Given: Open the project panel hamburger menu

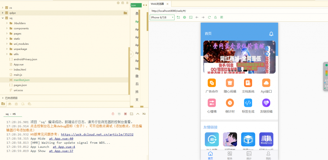Looking at the screenshot, I should click(x=127, y=3).
